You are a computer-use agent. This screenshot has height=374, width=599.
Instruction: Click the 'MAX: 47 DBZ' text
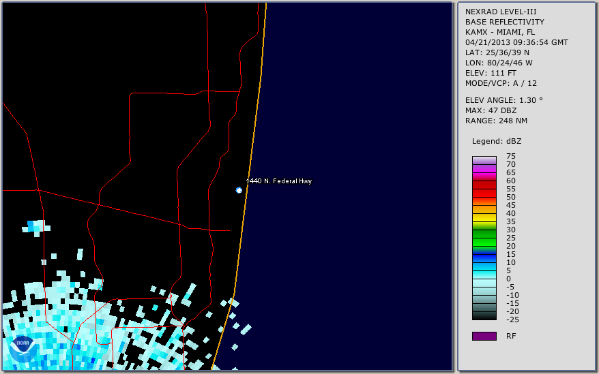pos(491,110)
